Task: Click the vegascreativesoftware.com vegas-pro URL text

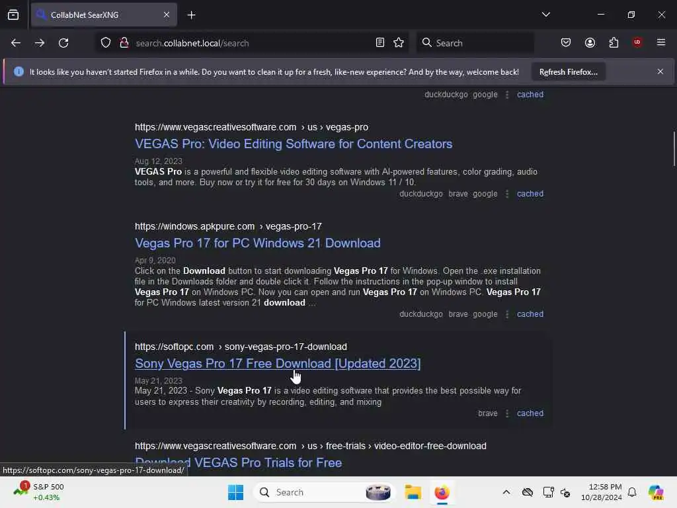Action: pyautogui.click(x=251, y=128)
